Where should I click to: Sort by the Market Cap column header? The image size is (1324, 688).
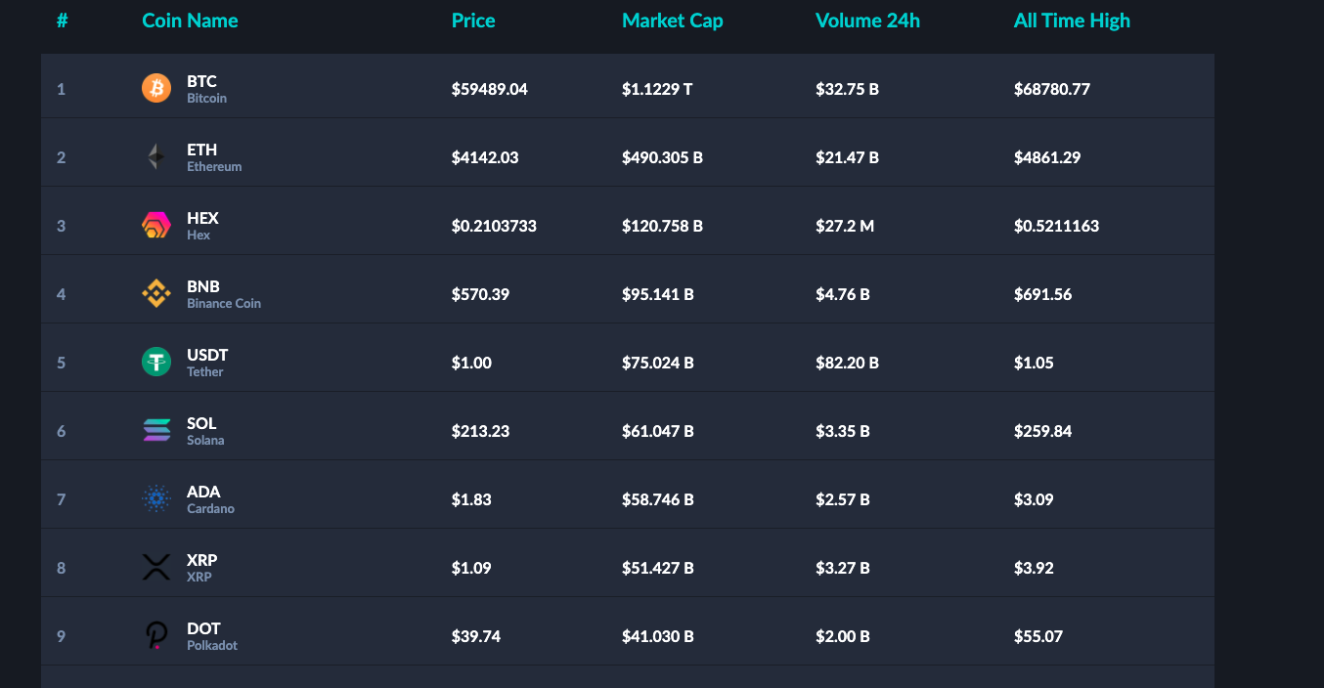pos(673,21)
